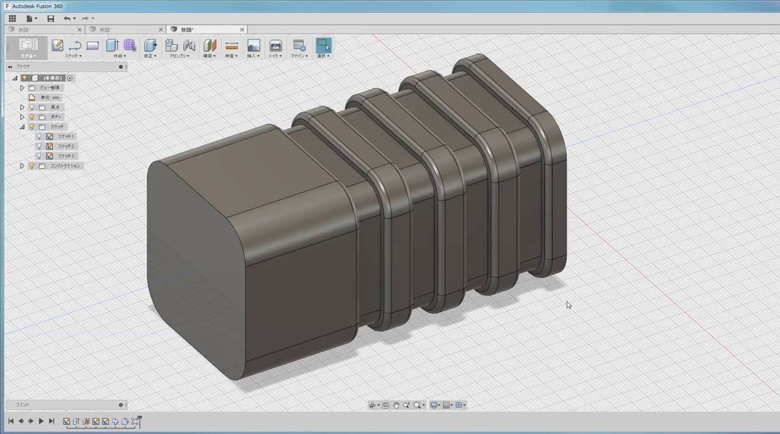Screen dimensions: 780x434
Task: Click the Select tool icon
Action: [x=323, y=45]
